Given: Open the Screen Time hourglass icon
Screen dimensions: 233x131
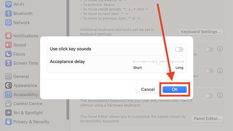Looking at the screenshot, I should pos(9,63).
